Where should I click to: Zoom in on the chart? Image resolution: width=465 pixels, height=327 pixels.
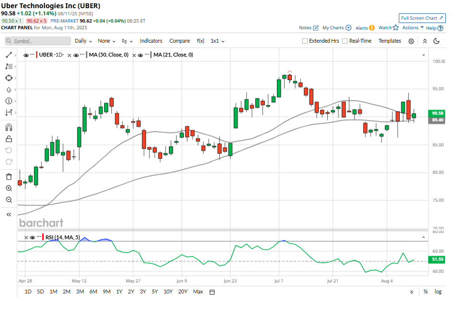[9, 188]
